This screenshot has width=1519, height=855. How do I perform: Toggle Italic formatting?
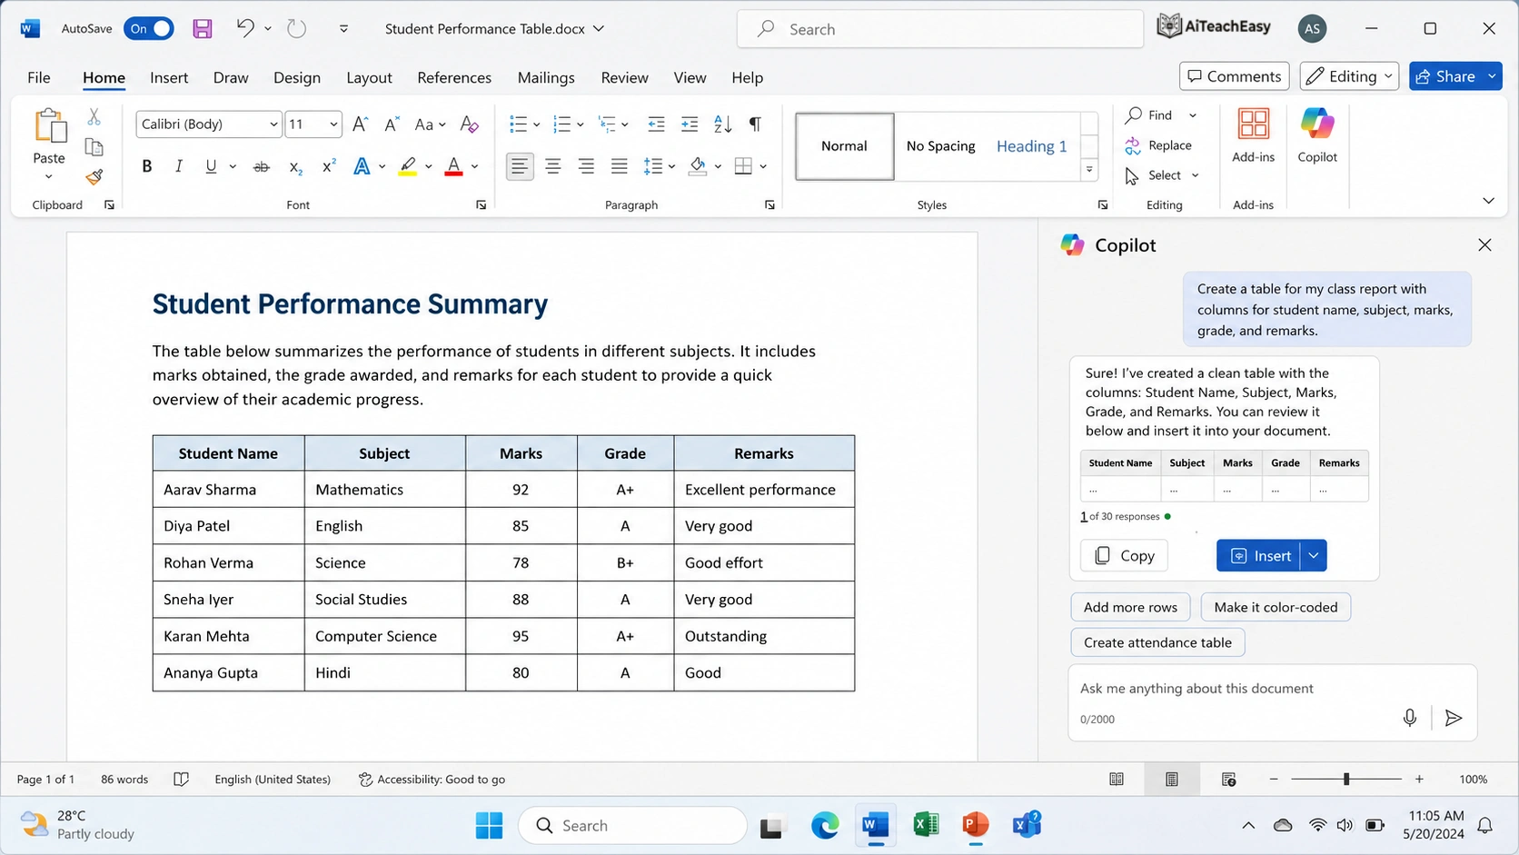pos(179,166)
